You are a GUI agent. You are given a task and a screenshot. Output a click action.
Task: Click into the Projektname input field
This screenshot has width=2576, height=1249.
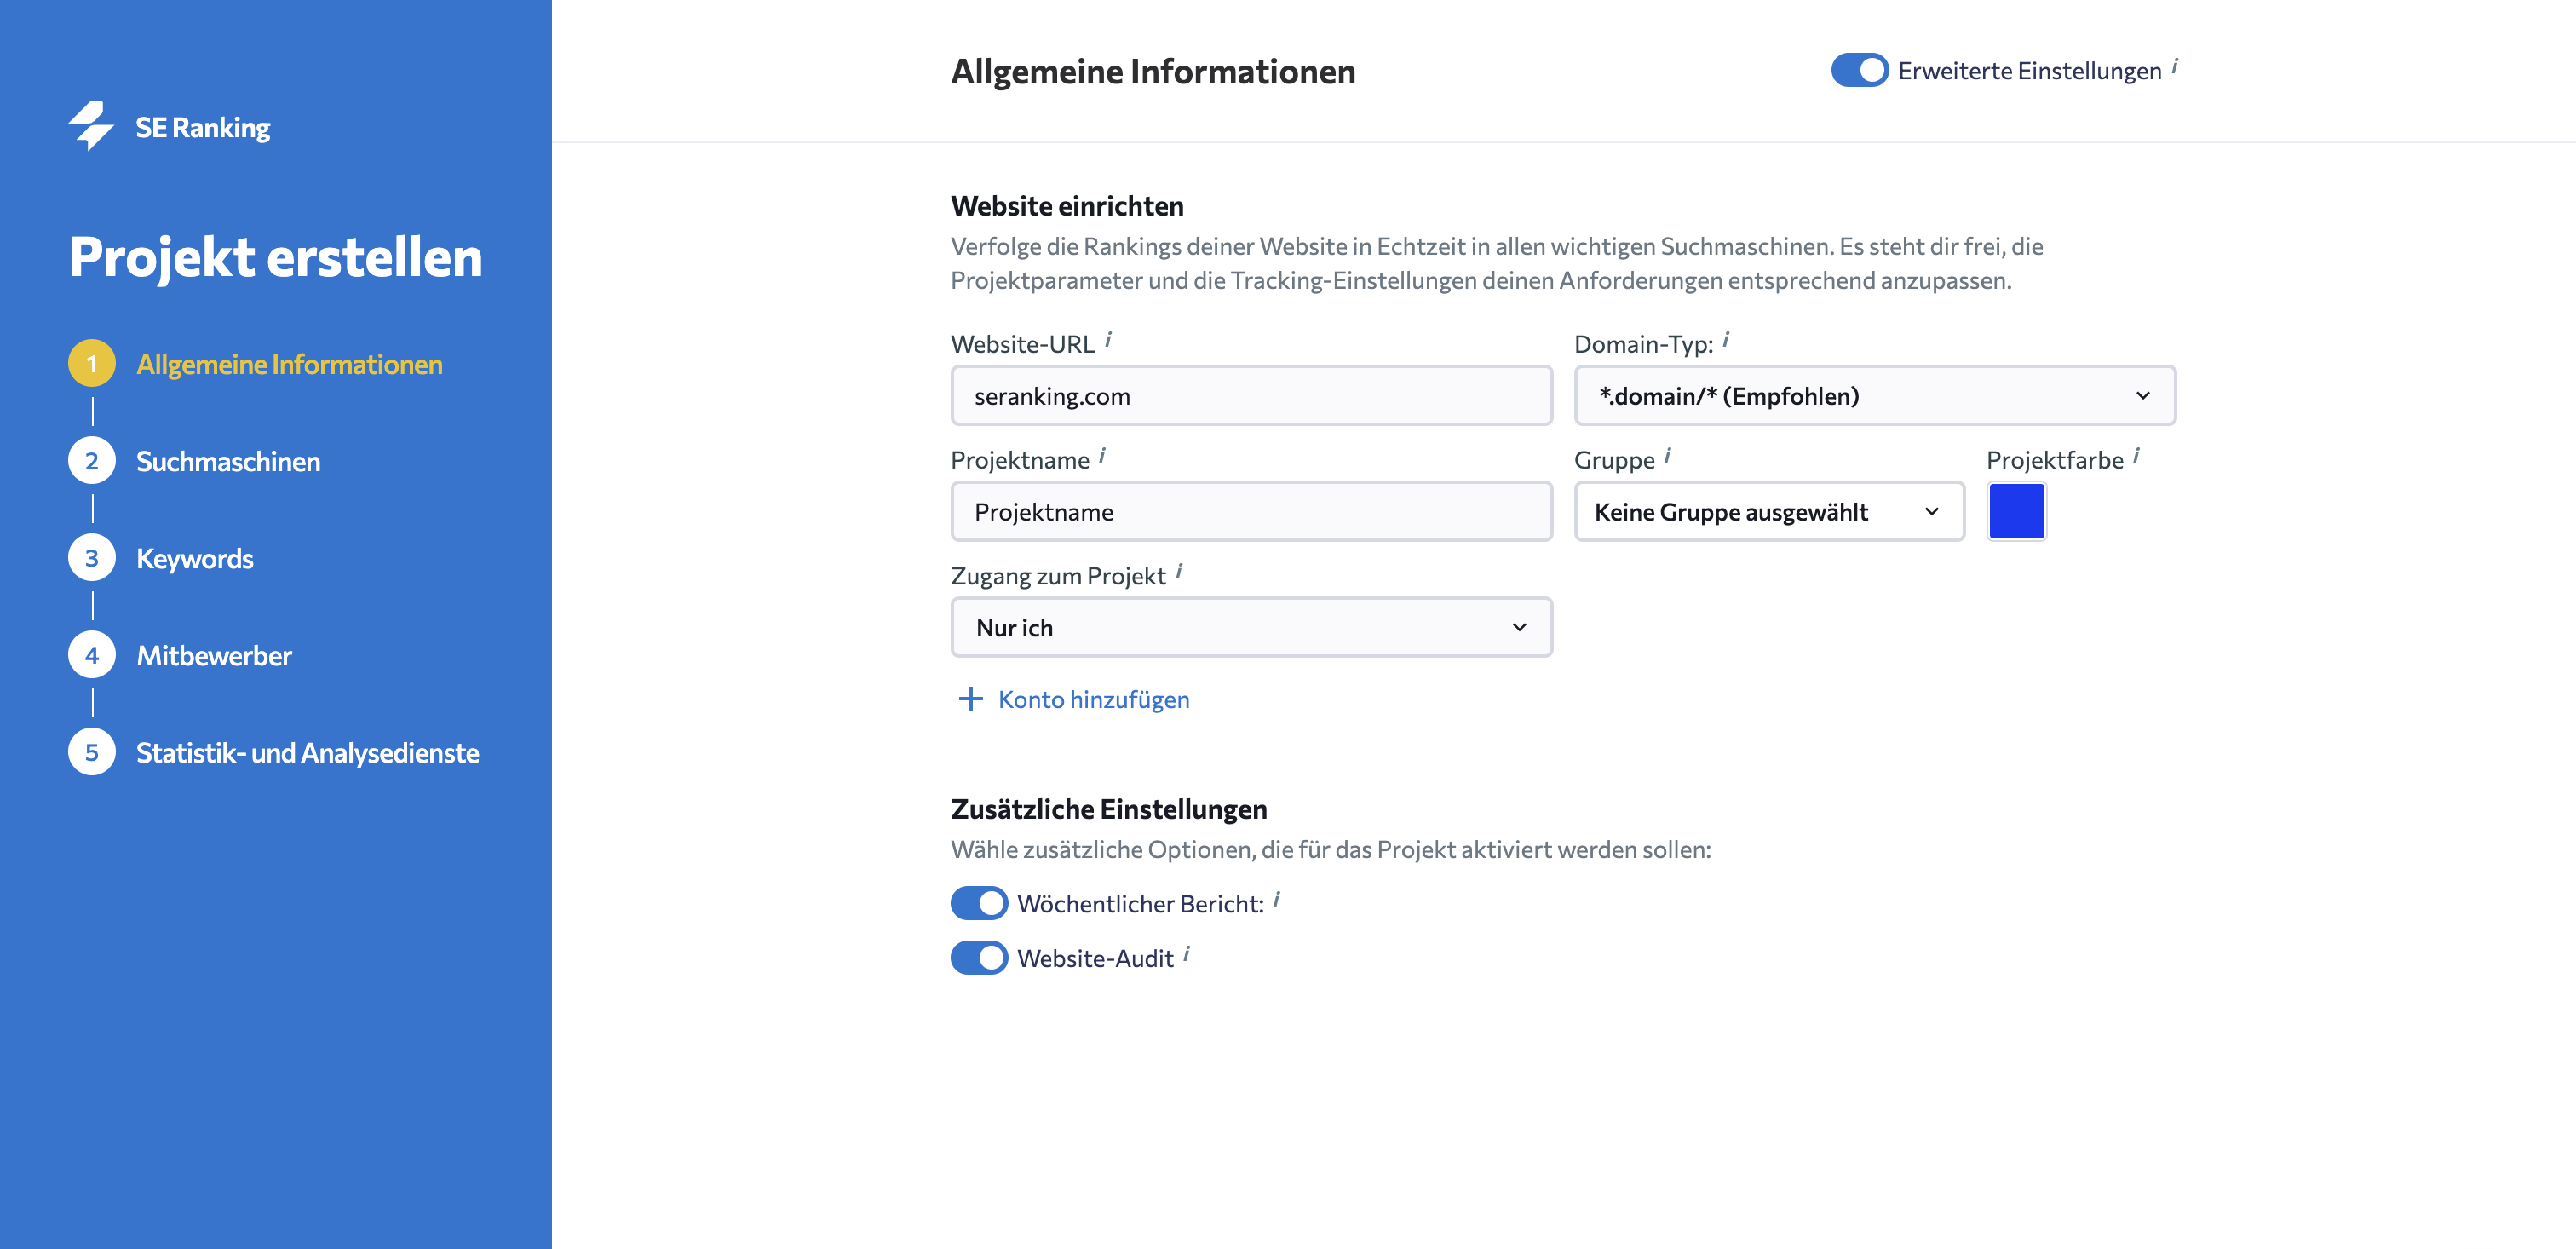tap(1251, 512)
